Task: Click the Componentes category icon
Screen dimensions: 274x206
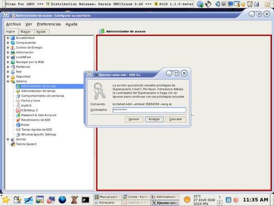Action: point(13,43)
